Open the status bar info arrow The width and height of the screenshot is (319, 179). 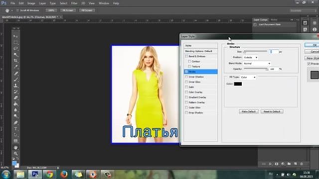(58, 168)
